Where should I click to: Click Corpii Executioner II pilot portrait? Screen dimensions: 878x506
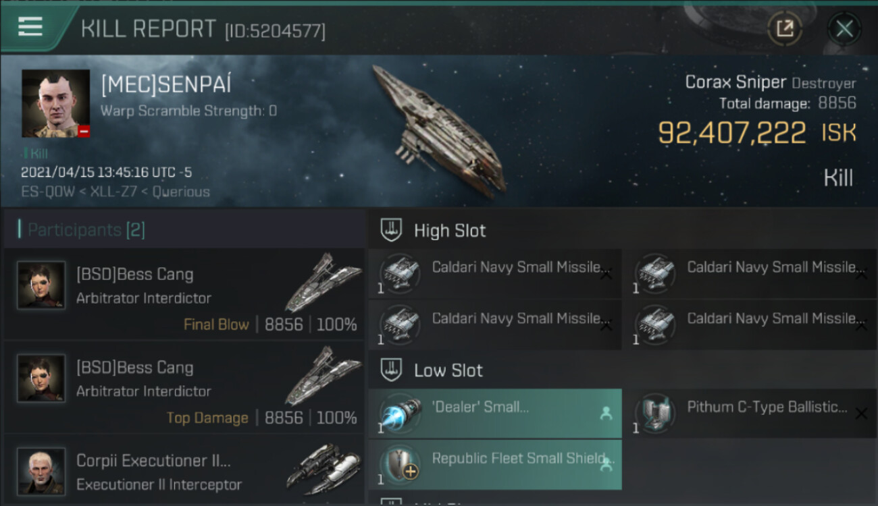41,471
